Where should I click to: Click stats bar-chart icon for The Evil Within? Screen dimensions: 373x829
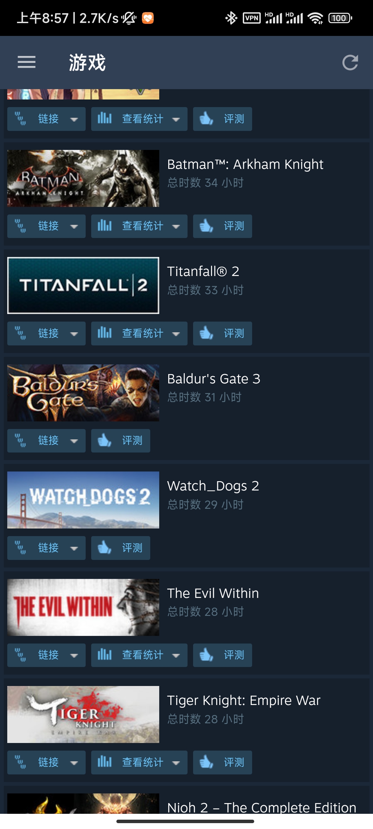click(x=105, y=655)
